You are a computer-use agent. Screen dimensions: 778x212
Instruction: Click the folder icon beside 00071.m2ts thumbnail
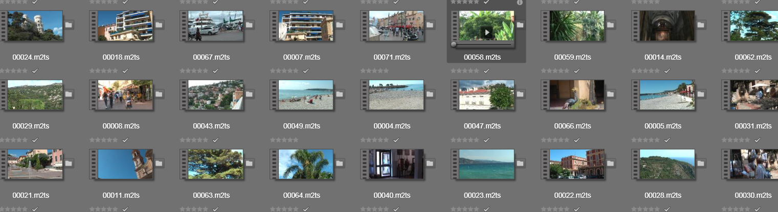(x=430, y=24)
